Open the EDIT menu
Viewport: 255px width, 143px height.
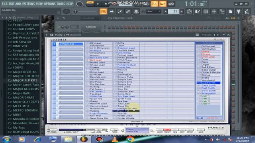pyautogui.click(x=12, y=4)
